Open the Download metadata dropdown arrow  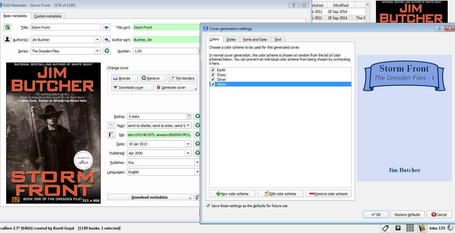click(190, 198)
